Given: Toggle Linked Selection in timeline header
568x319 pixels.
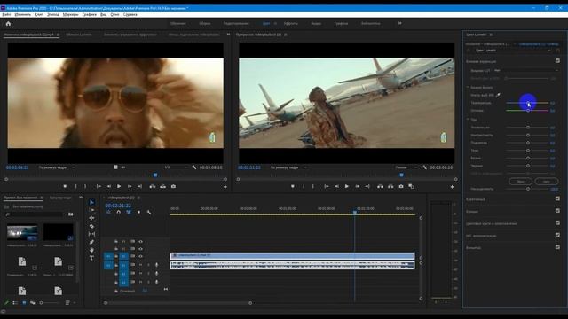Looking at the screenshot, I should coord(129,213).
